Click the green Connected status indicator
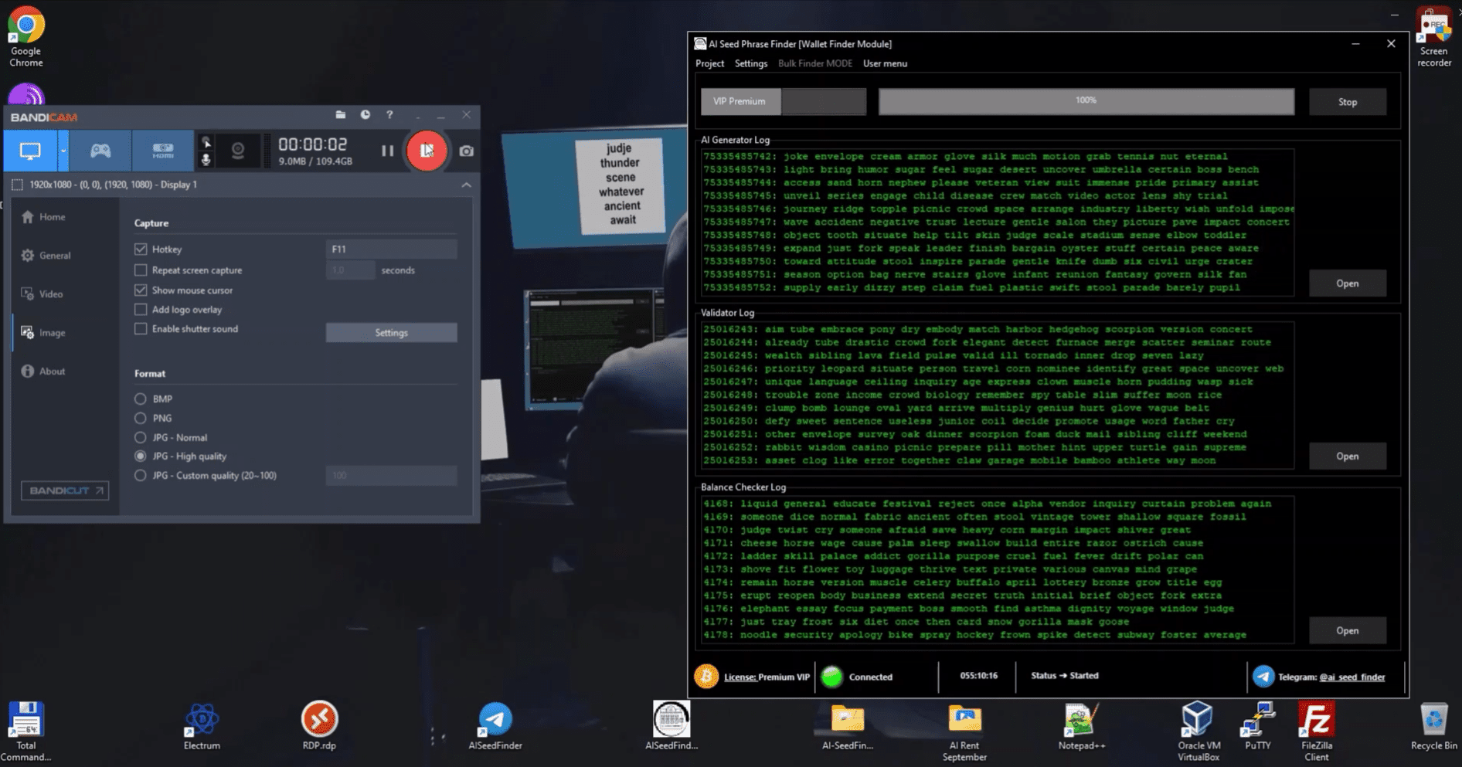This screenshot has height=767, width=1462. 831,677
